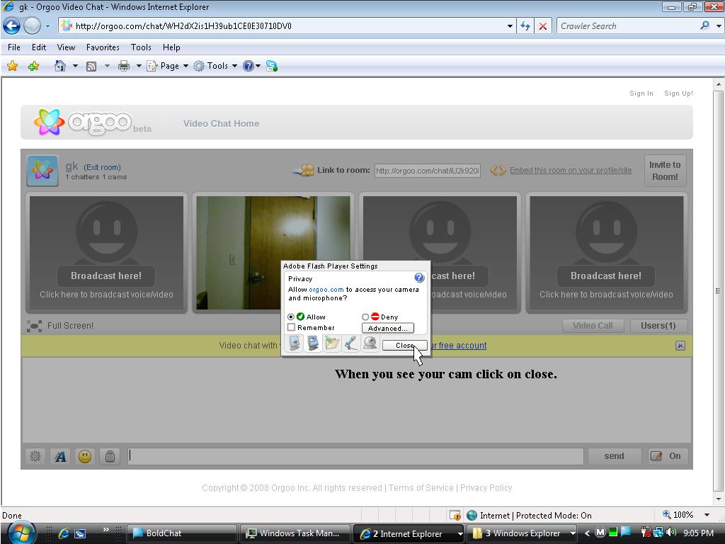Check the Remember checkbox
This screenshot has width=725, height=544.
point(291,327)
